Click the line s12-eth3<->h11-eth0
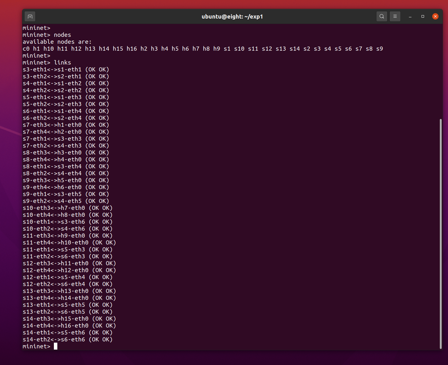Screen dimensions: 448x365 tap(69, 263)
